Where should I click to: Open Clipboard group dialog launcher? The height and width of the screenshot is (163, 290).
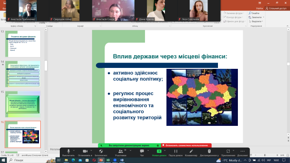[35, 26]
